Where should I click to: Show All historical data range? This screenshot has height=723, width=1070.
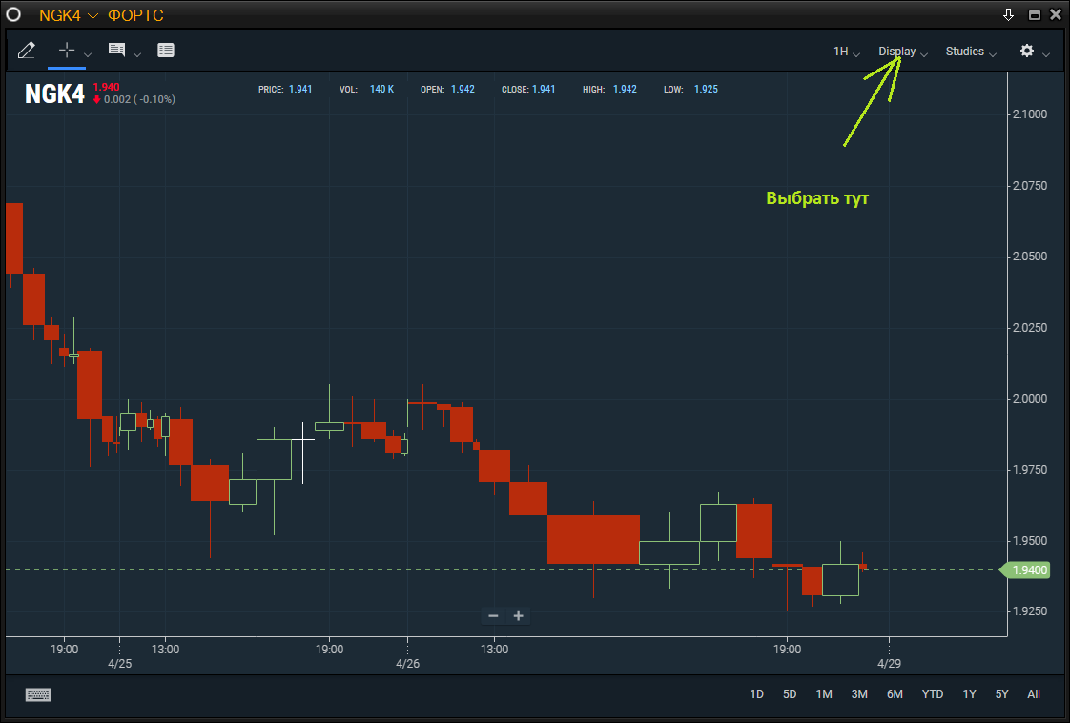[1034, 694]
